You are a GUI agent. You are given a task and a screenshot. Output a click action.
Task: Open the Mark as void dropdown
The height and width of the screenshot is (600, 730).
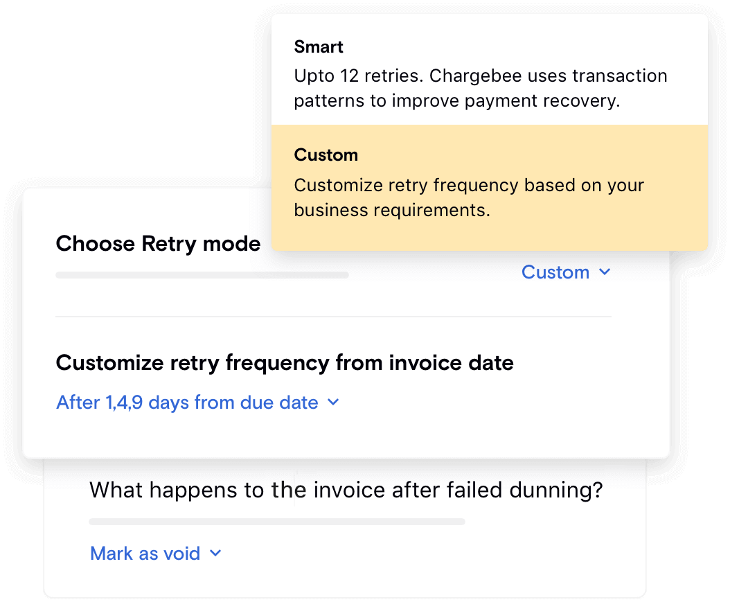coord(156,554)
